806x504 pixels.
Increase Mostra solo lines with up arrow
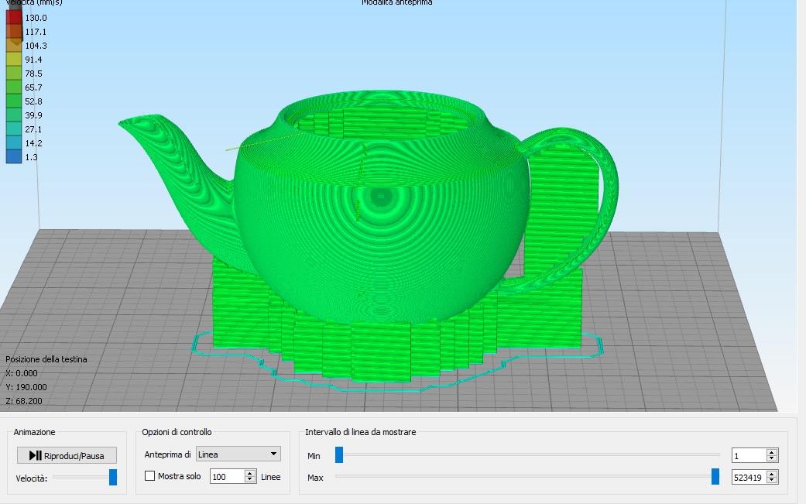pos(250,473)
